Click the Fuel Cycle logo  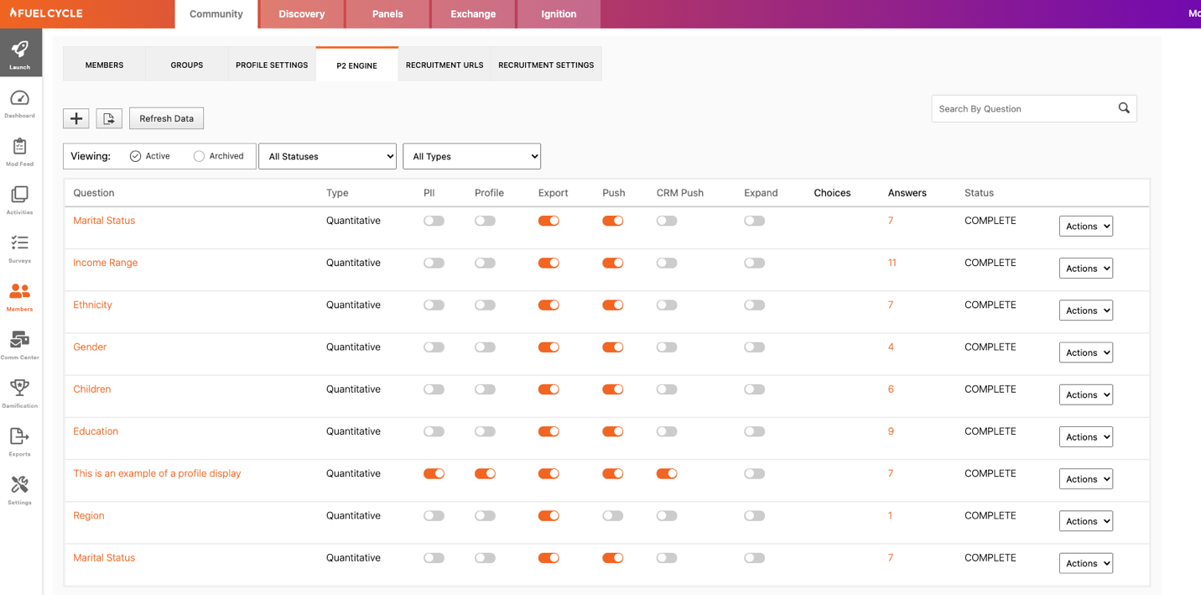pos(46,13)
